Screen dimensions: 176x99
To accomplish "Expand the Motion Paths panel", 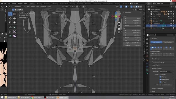I will (x=156, y=65).
